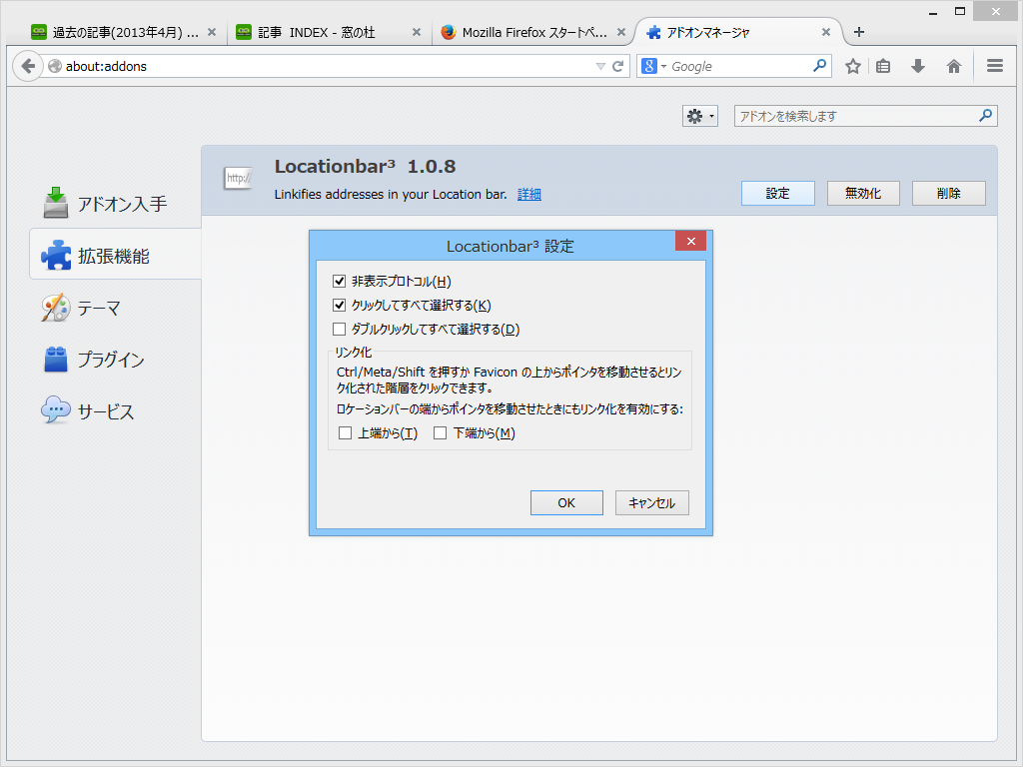Select the 拡張機能 (Extensions) panel
Viewport: 1023px width, 767px height.
pos(100,254)
